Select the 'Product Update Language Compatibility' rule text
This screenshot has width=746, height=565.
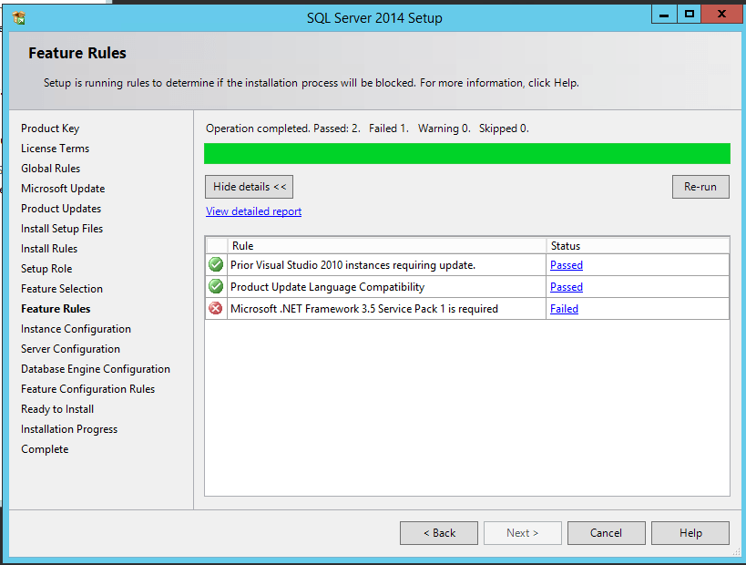coord(327,287)
